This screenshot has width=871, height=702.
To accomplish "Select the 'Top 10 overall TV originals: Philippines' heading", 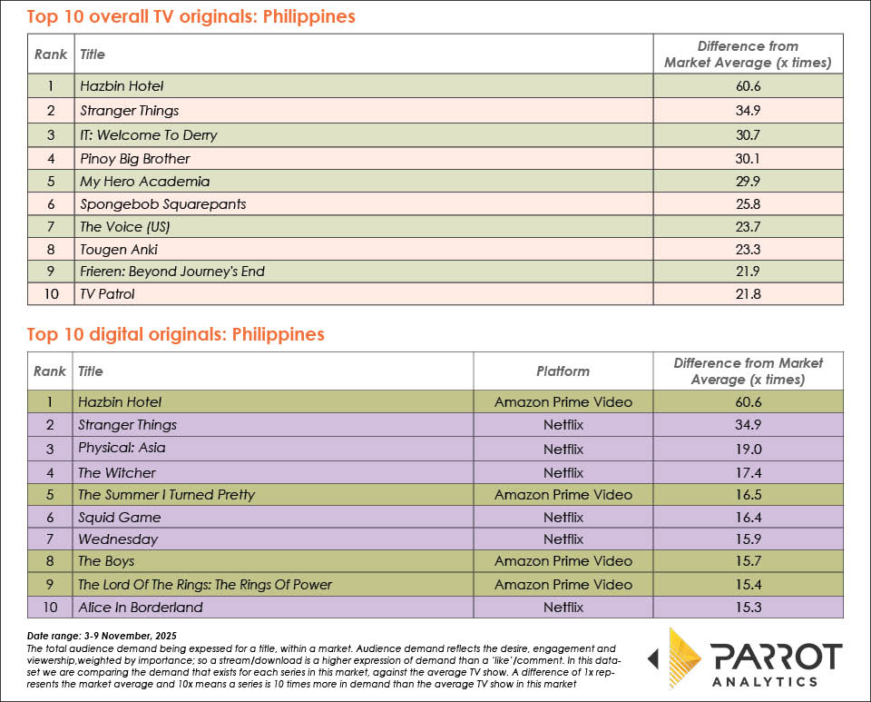I will pyautogui.click(x=191, y=16).
